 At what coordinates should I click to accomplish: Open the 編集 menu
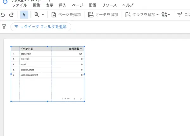point(36,5)
